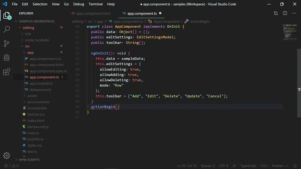
Task: Open the File menu
Action: point(15,4)
